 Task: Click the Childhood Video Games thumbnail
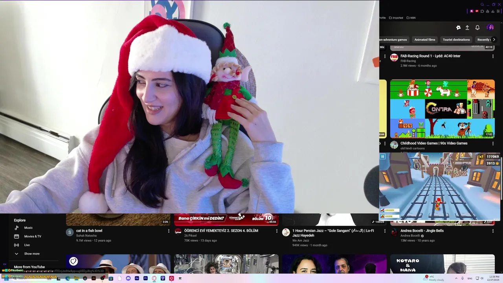pos(442,108)
